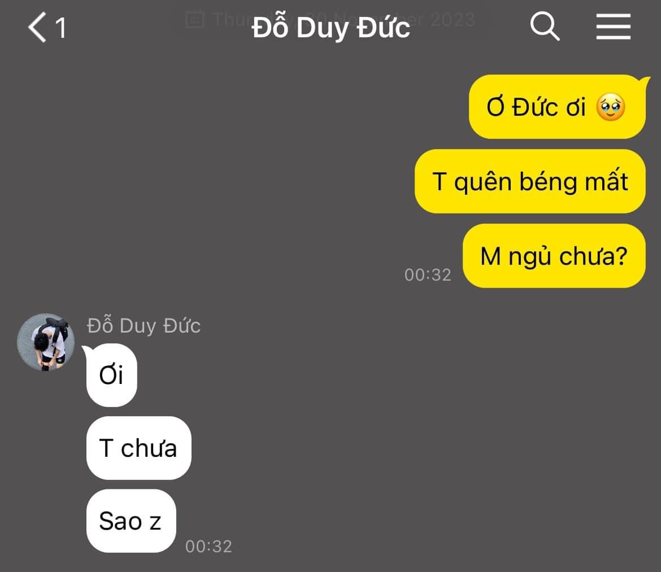Open search in this conversation
Screen dimensions: 661x572
pyautogui.click(x=545, y=27)
